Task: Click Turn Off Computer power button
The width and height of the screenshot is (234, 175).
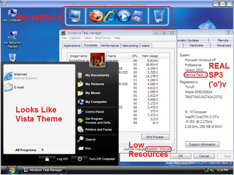Action: (79, 159)
